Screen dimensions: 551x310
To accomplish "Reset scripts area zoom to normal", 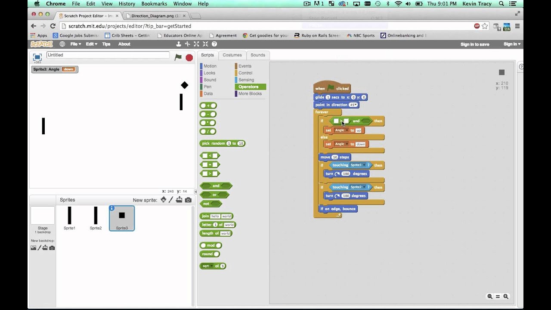I will tap(498, 296).
